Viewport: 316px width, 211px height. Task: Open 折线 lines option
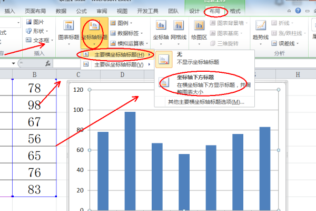282,23
